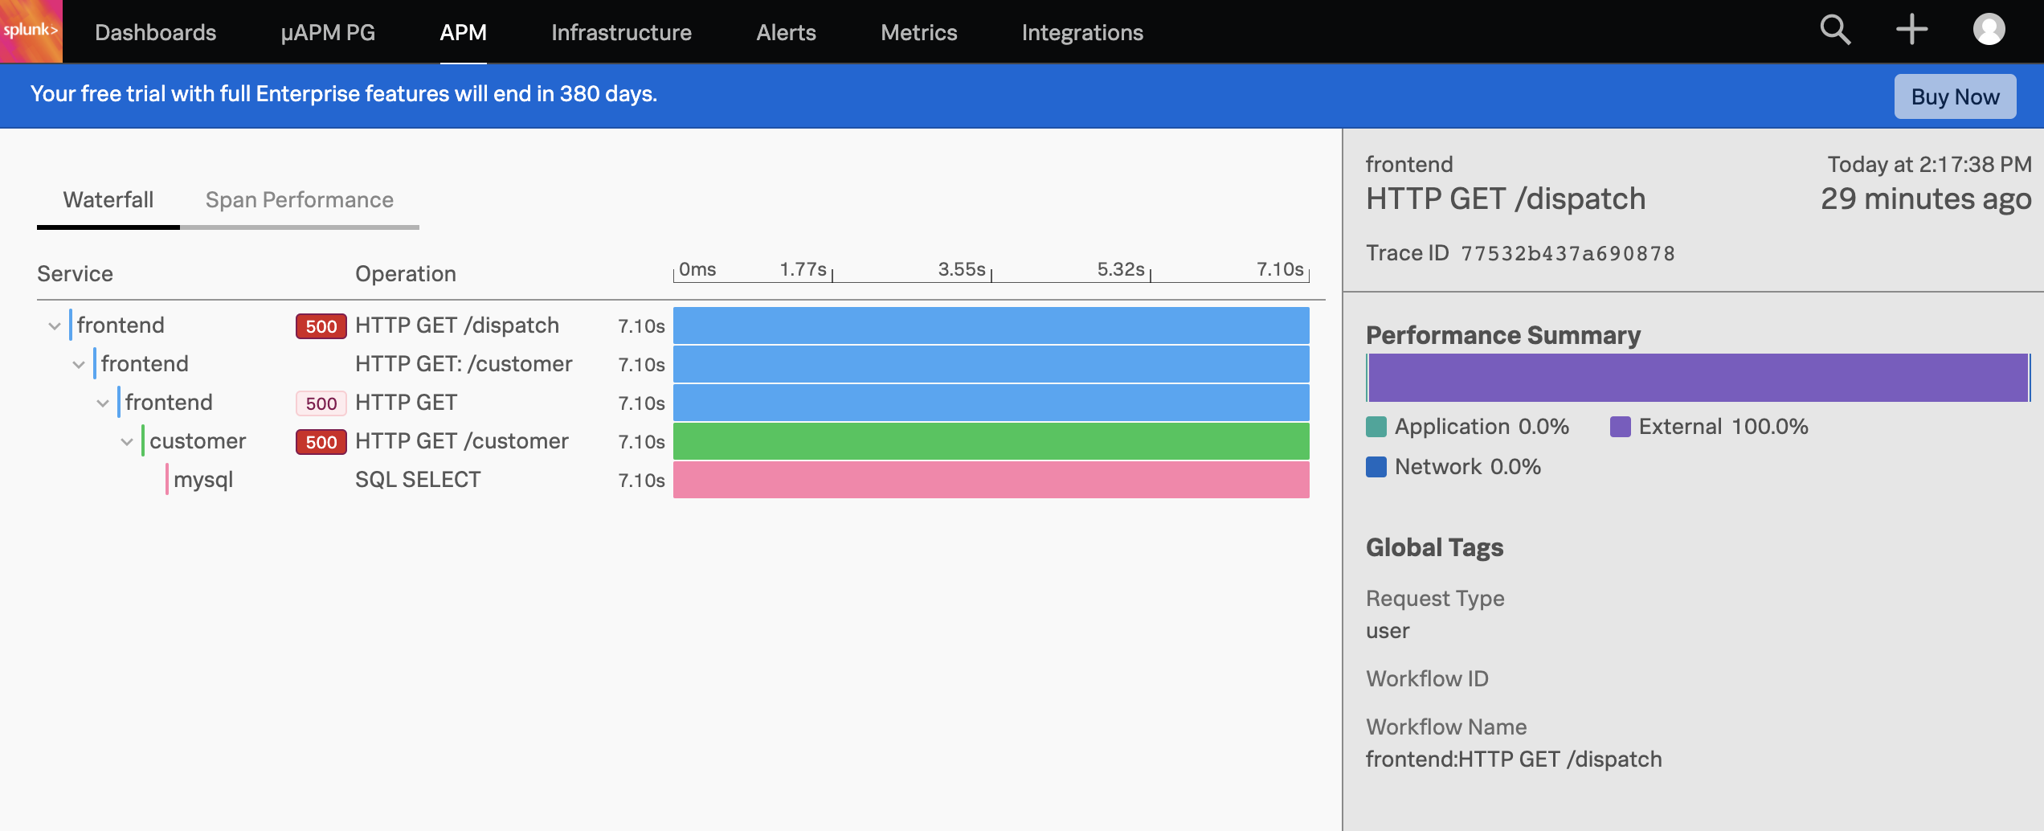Select the green customer span bar
This screenshot has width=2044, height=831.
click(x=991, y=441)
